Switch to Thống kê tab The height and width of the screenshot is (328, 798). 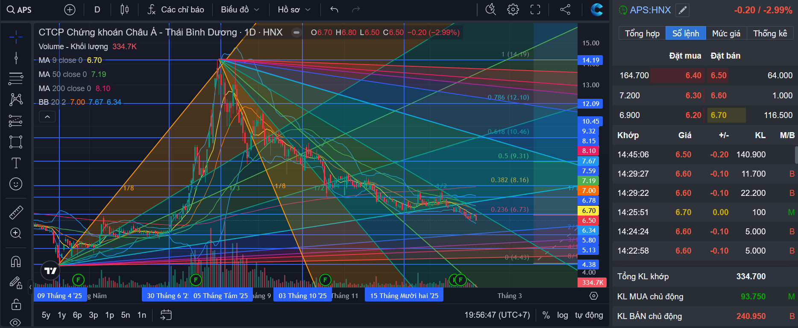[x=770, y=33]
